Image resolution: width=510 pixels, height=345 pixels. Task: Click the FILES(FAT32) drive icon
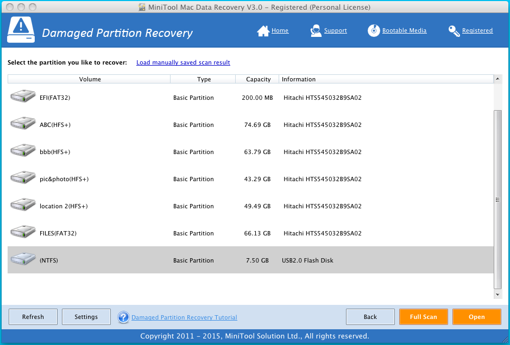click(23, 232)
